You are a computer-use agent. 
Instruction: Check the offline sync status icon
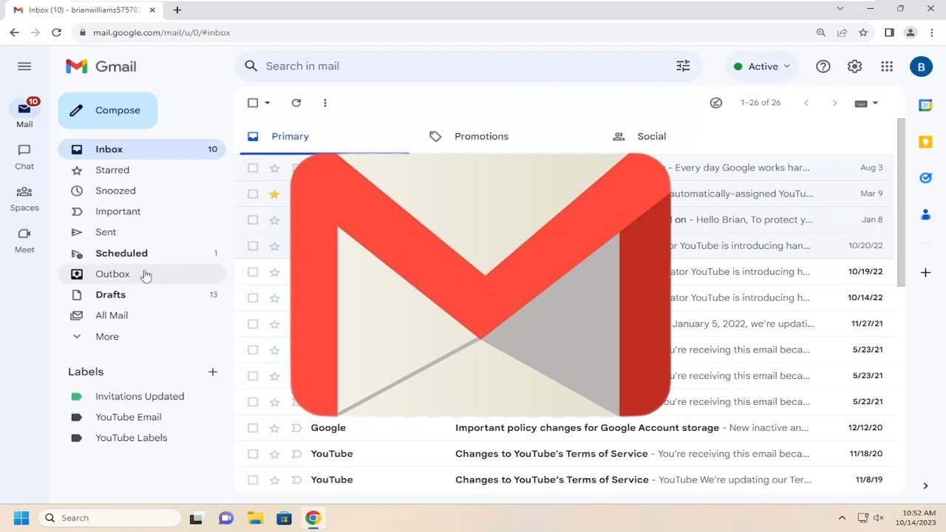pos(716,103)
